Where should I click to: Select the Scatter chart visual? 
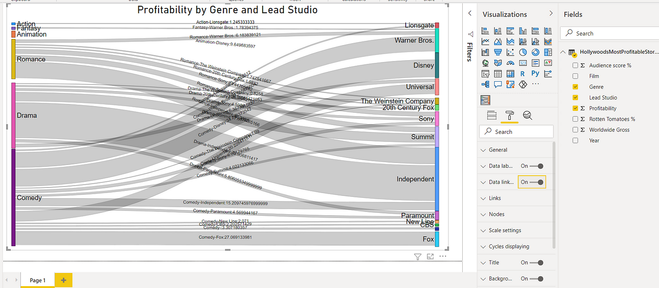[x=510, y=52]
